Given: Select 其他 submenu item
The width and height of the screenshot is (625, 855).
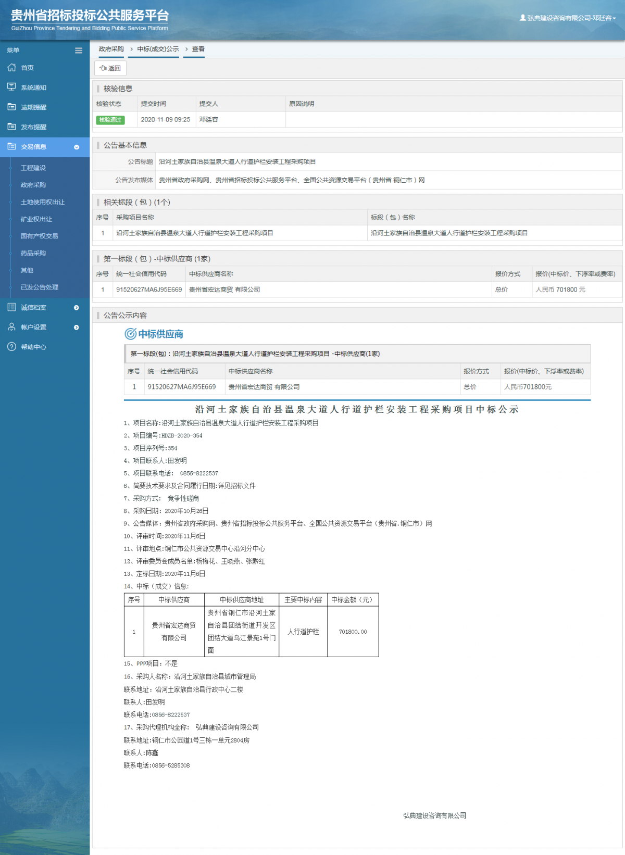Looking at the screenshot, I should pos(27,270).
